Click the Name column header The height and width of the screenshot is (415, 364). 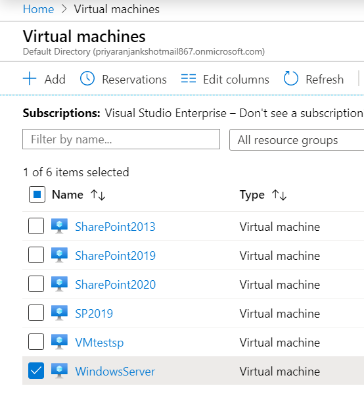coord(68,195)
